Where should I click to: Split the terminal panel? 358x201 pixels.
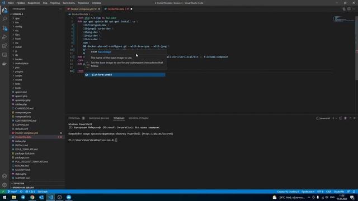point(341,118)
